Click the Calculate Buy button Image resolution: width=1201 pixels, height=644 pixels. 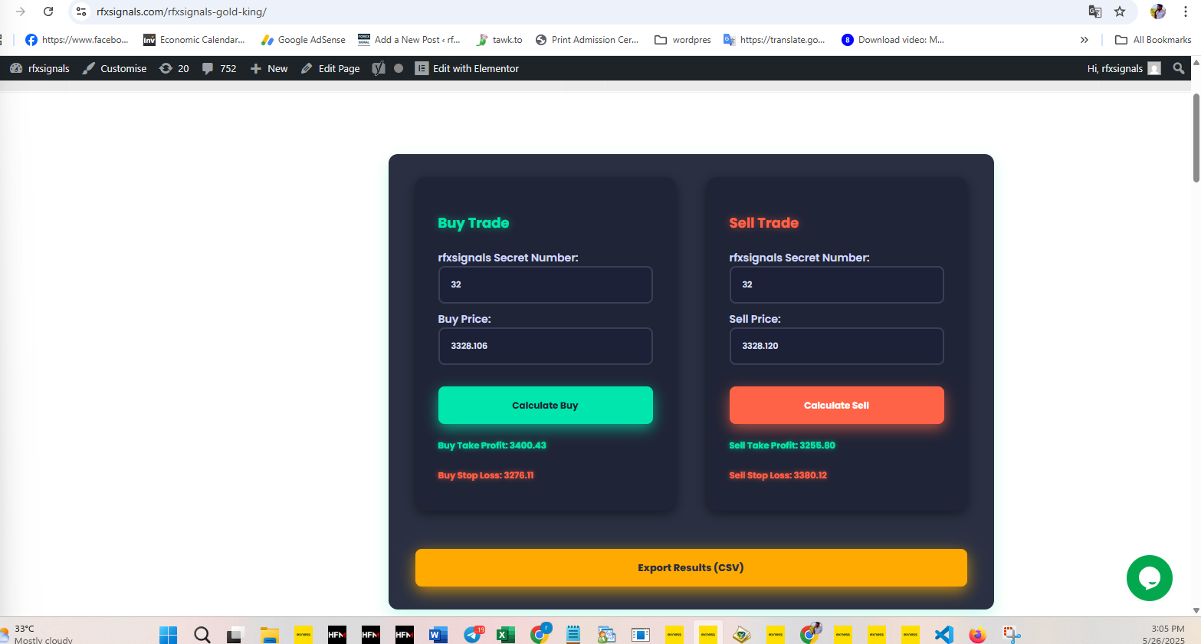[x=546, y=405]
